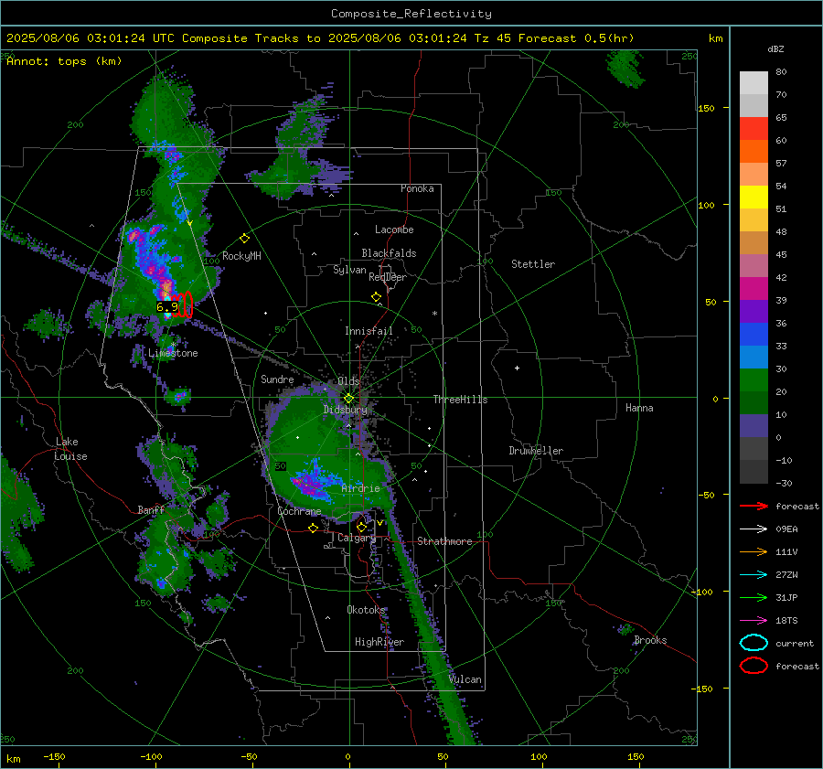The image size is (823, 769).
Task: Click the Airdrie city label
Action: 360,488
